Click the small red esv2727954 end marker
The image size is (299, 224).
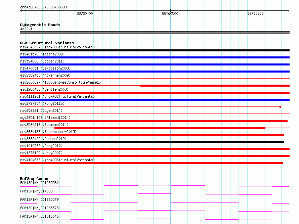(x=280, y=107)
